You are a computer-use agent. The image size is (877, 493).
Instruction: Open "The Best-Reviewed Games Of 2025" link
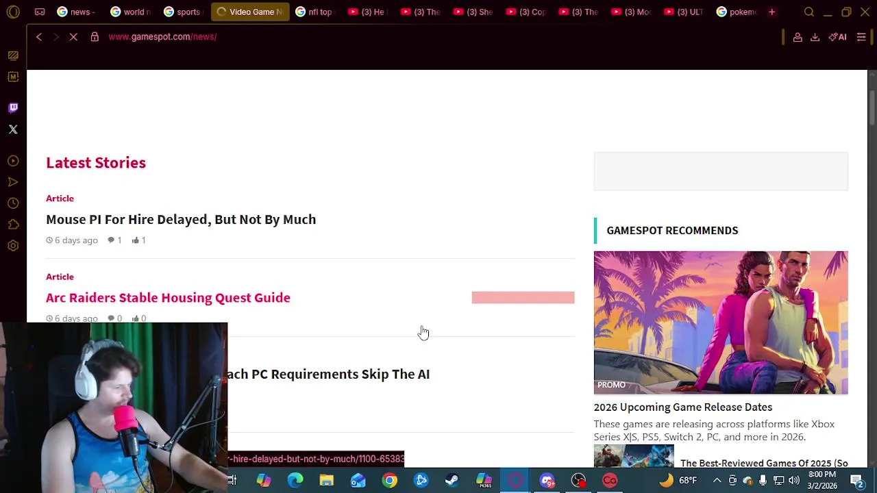click(x=764, y=463)
